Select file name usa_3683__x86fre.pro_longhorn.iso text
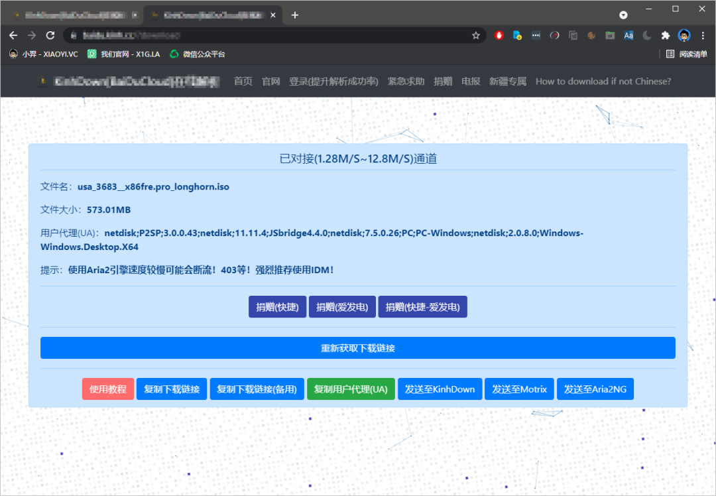716x496 pixels. [x=153, y=187]
